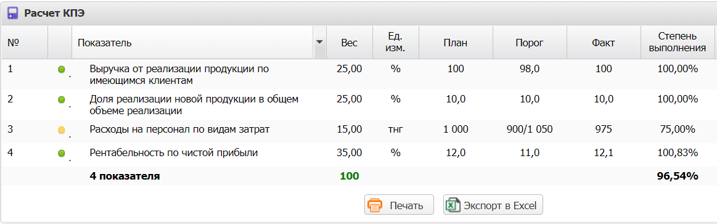
Task: Click green status dot for Рентабельность row
Action: pos(61,154)
